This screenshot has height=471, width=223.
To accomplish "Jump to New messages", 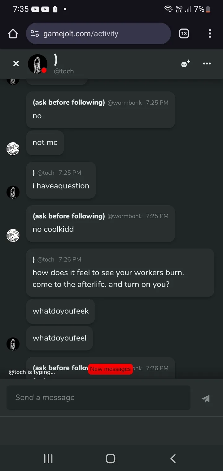I will (110, 369).
